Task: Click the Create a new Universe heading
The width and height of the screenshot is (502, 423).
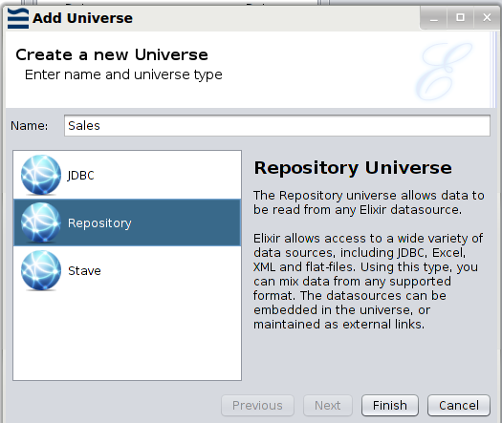Action: coord(112,54)
